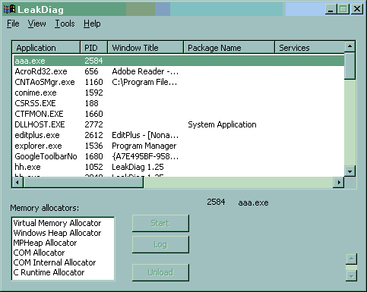Screen dimensions: 367x292
Task: Select CNTAoSMgr.exe in the process list
Action: (179, 82)
